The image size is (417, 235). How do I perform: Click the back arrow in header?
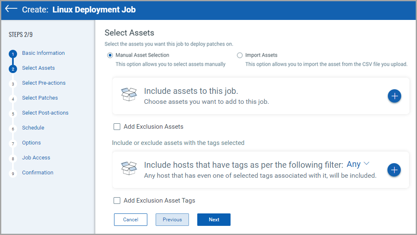11,9
